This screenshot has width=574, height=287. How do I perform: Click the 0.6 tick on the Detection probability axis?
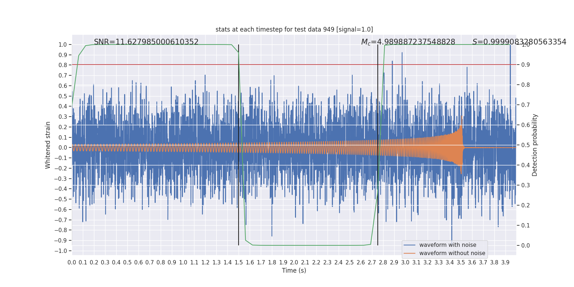pos(526,125)
